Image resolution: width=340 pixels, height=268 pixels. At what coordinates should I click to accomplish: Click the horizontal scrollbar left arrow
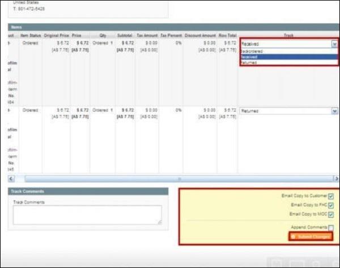pyautogui.click(x=11, y=178)
